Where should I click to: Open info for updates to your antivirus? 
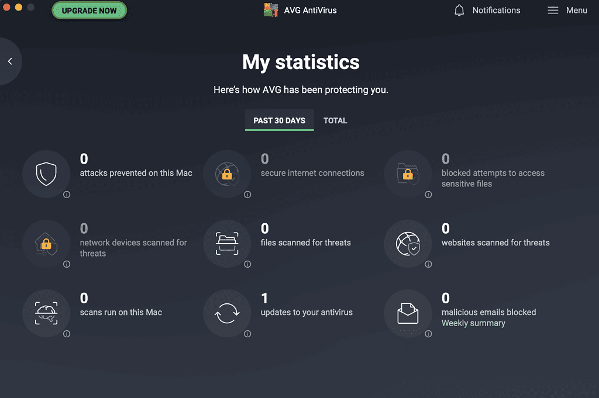pos(247,334)
